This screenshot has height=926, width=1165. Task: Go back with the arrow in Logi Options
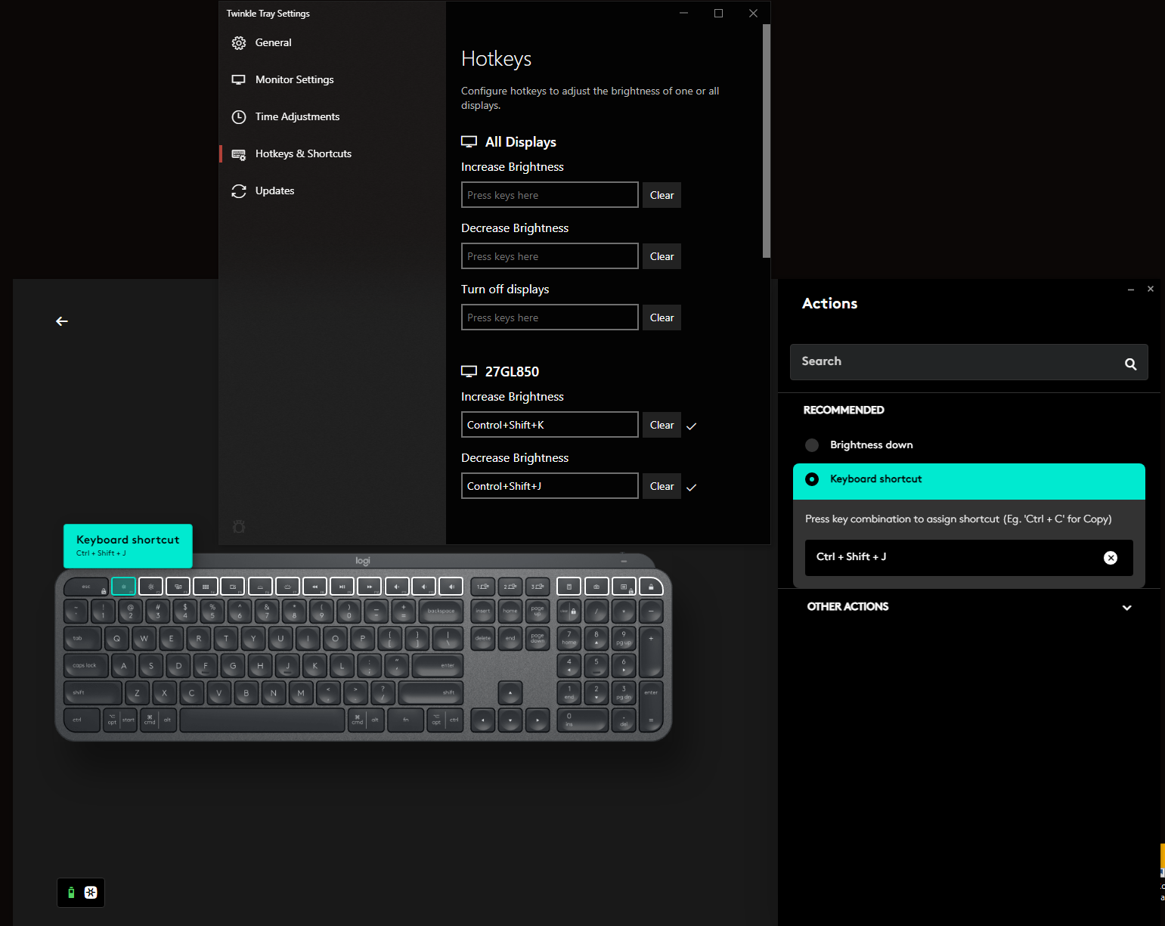pos(62,321)
